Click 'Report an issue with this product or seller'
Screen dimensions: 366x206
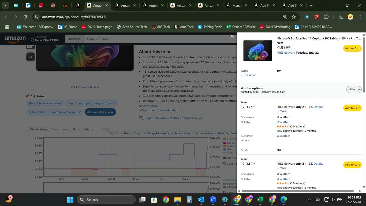[174, 118]
